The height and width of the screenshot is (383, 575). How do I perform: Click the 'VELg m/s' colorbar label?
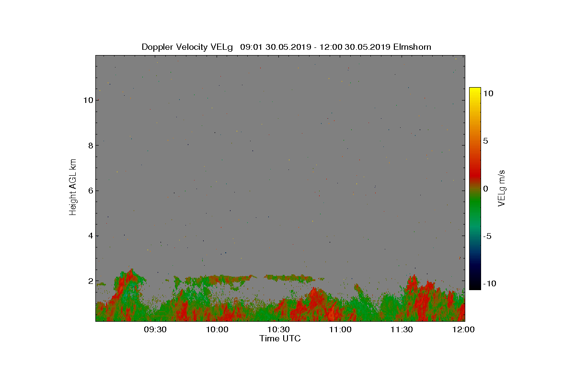click(x=502, y=188)
